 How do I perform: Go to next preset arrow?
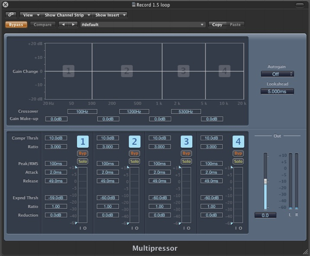(73, 24)
